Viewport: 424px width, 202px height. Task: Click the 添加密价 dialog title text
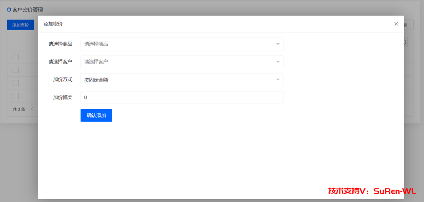point(53,24)
